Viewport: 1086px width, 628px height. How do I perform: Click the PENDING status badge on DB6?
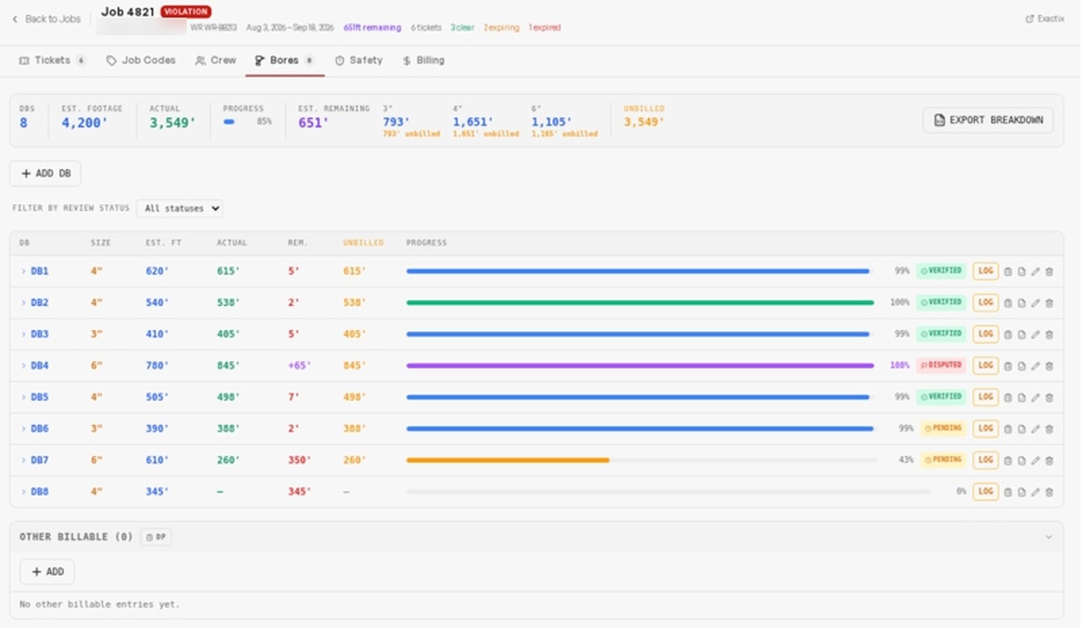pos(943,428)
